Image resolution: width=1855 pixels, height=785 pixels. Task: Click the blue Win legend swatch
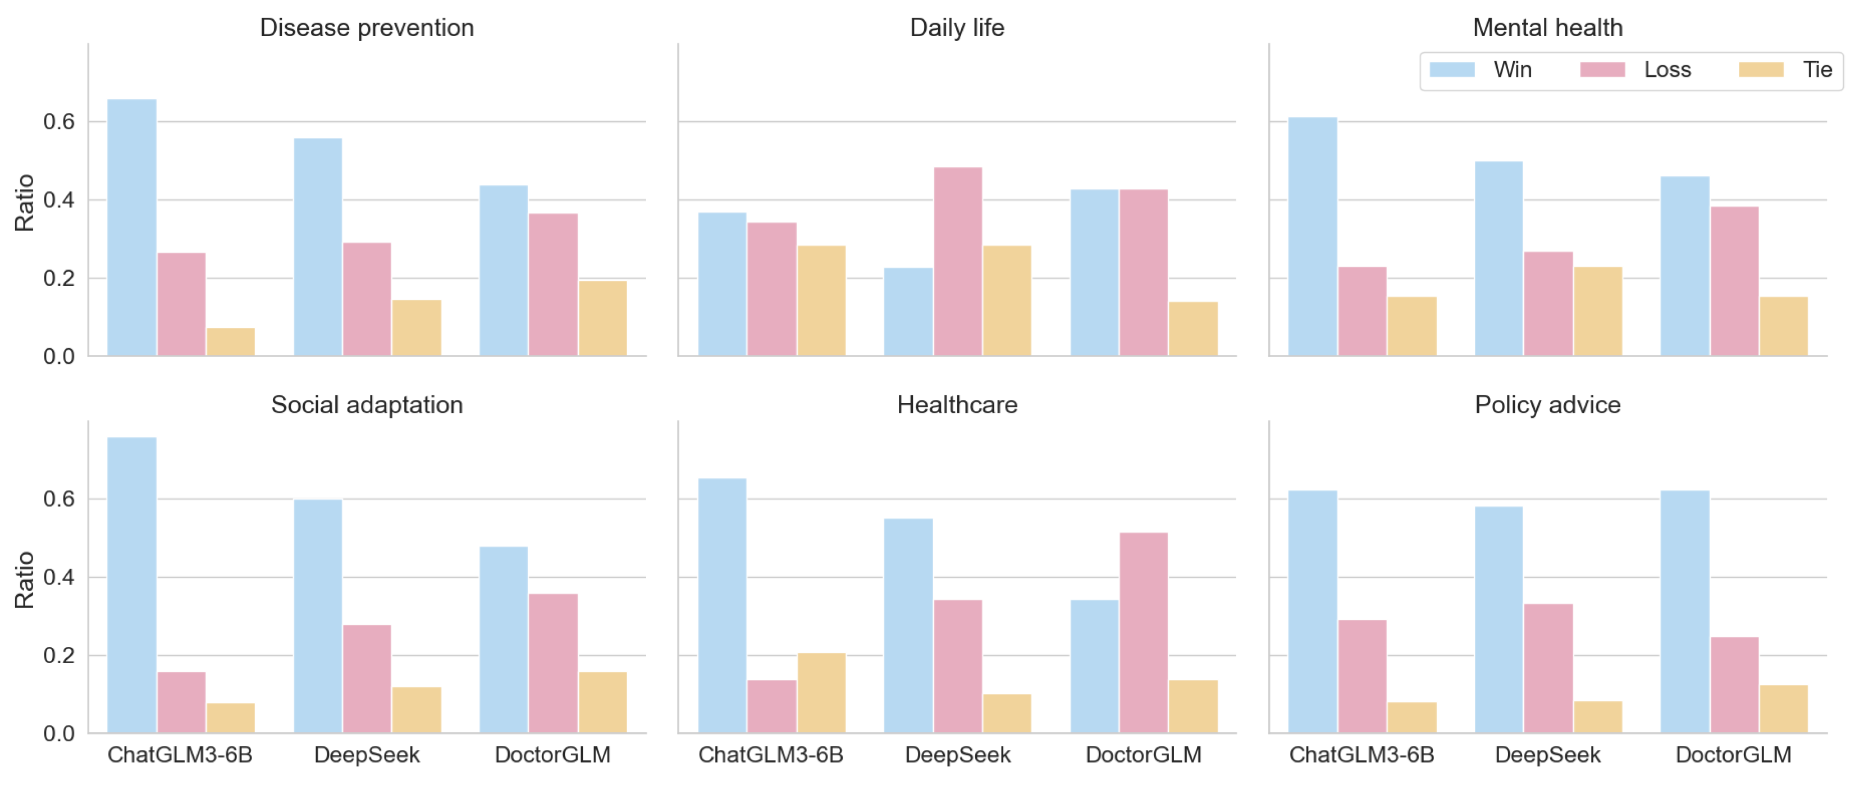[1452, 70]
